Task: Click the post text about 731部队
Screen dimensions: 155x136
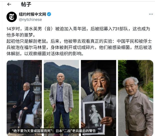Action: coord(78,32)
